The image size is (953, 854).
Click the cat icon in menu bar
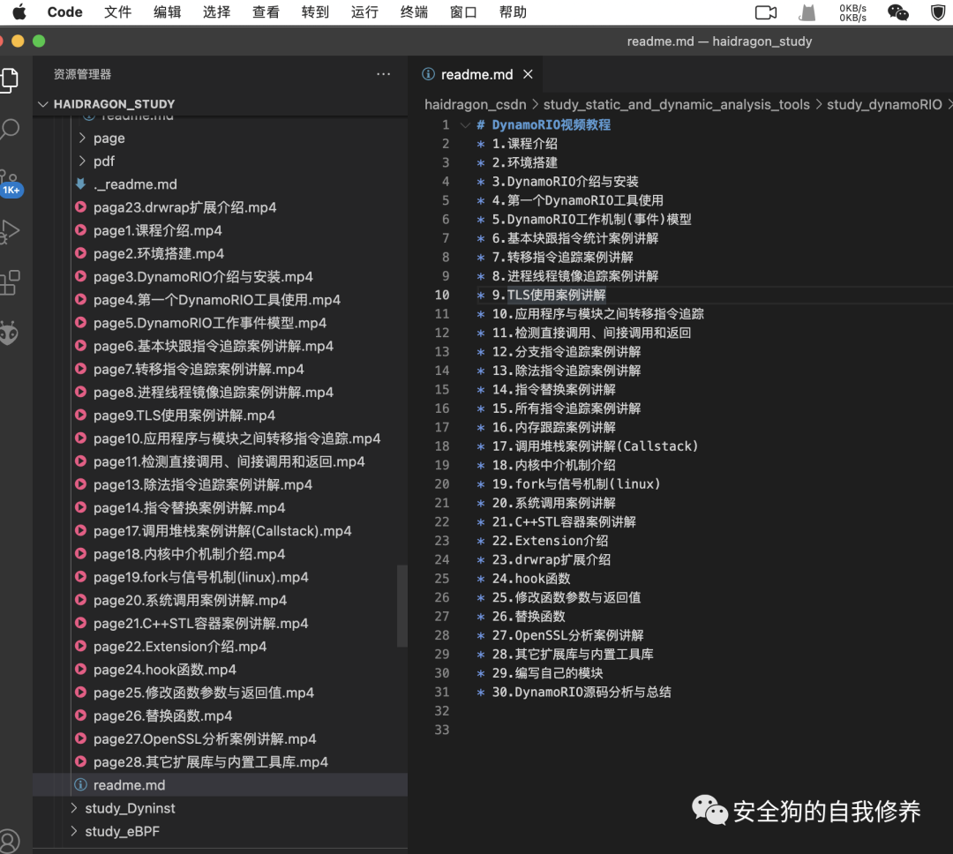pyautogui.click(x=807, y=12)
